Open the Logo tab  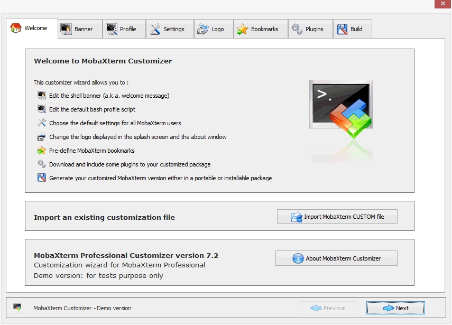point(214,29)
